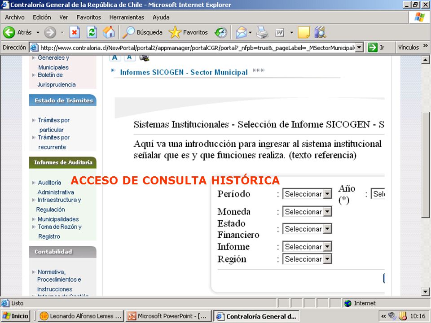This screenshot has width=431, height=323.
Task: Click the system tray clock 10:16
Action: coord(418,316)
